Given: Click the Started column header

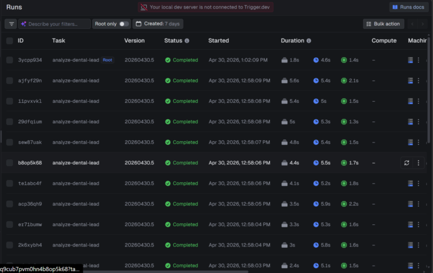Looking at the screenshot, I should click(x=218, y=41).
